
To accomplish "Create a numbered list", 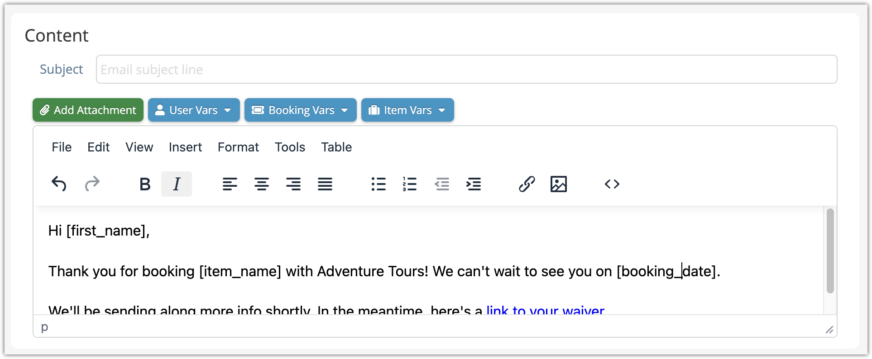I will coord(410,184).
